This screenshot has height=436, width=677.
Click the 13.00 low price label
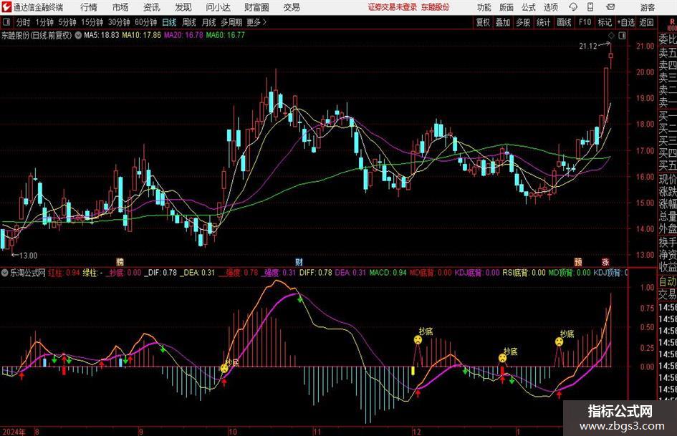click(x=28, y=256)
